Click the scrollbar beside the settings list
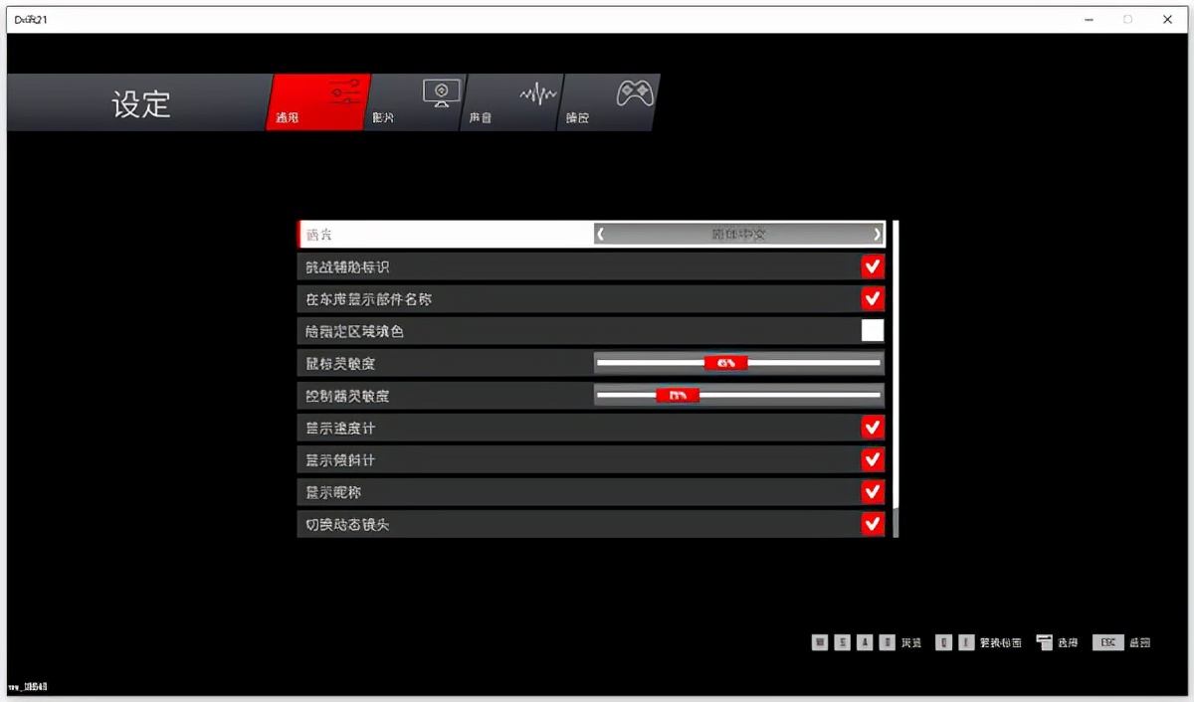Viewport: 1194px width, 702px height. pyautogui.click(x=894, y=378)
